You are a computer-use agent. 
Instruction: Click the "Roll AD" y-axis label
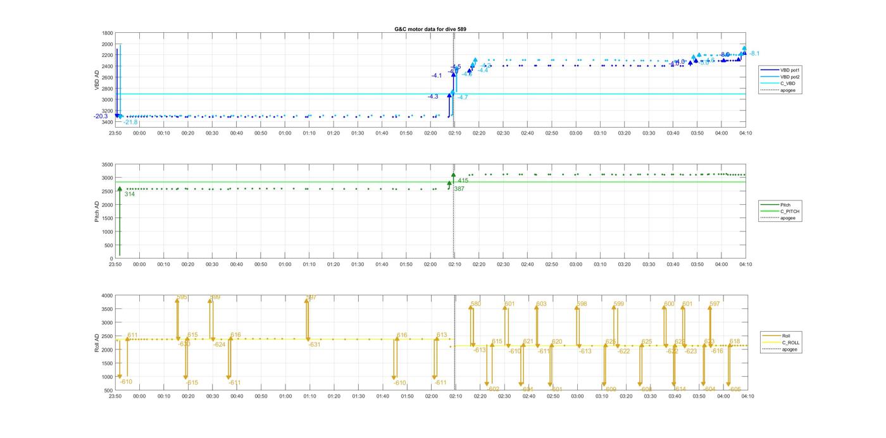point(97,342)
